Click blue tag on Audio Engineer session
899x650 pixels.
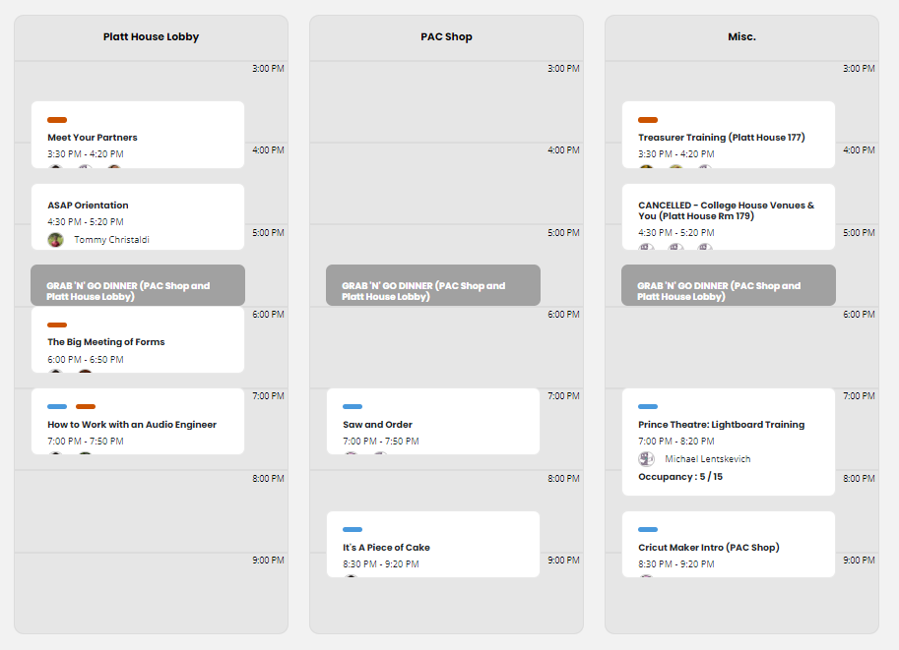(57, 406)
